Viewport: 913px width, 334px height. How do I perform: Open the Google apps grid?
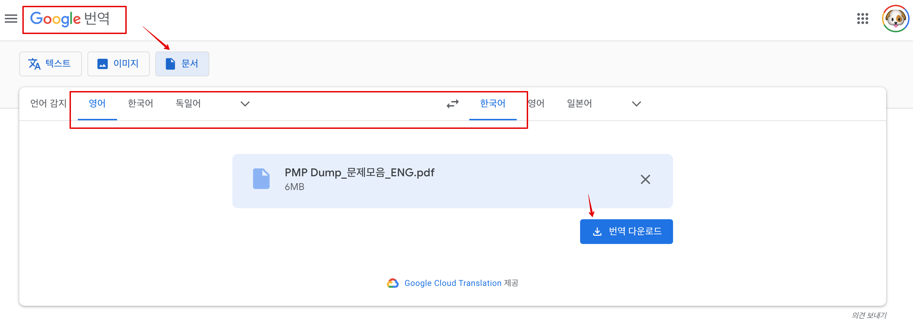point(862,19)
